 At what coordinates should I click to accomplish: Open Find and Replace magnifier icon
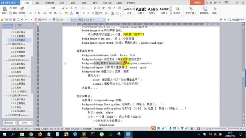(x=205, y=9)
